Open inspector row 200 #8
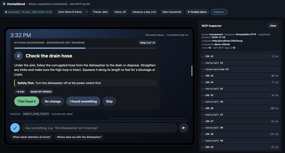Screen dimensions: 285x153 (x=240, y=134)
